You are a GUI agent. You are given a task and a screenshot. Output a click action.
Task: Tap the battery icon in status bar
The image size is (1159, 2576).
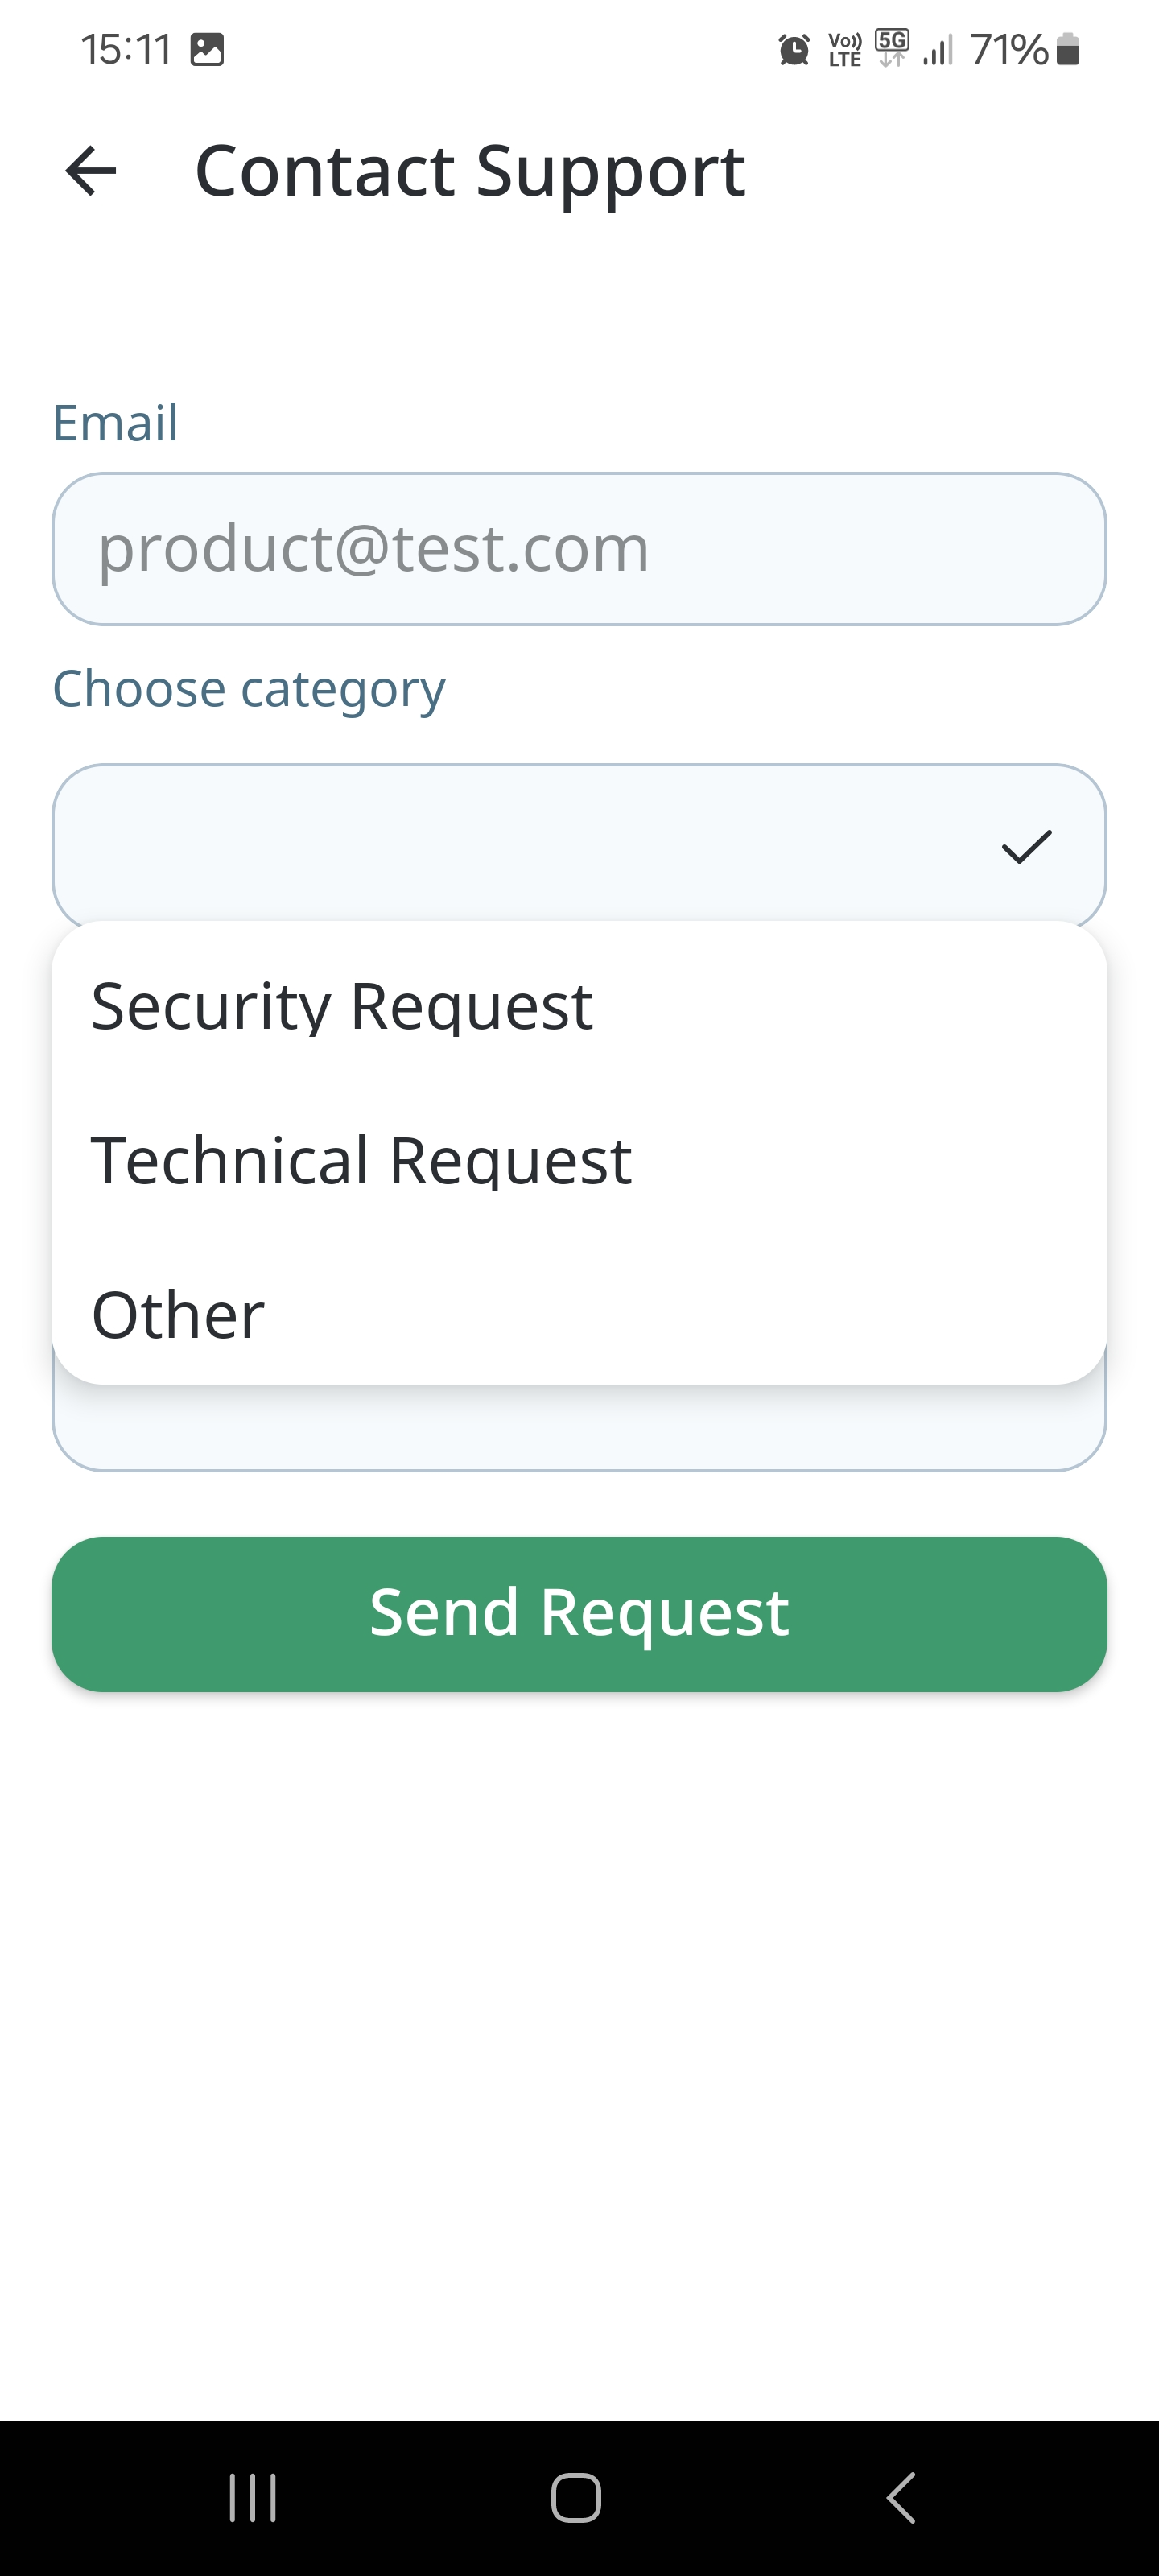[x=1068, y=49]
